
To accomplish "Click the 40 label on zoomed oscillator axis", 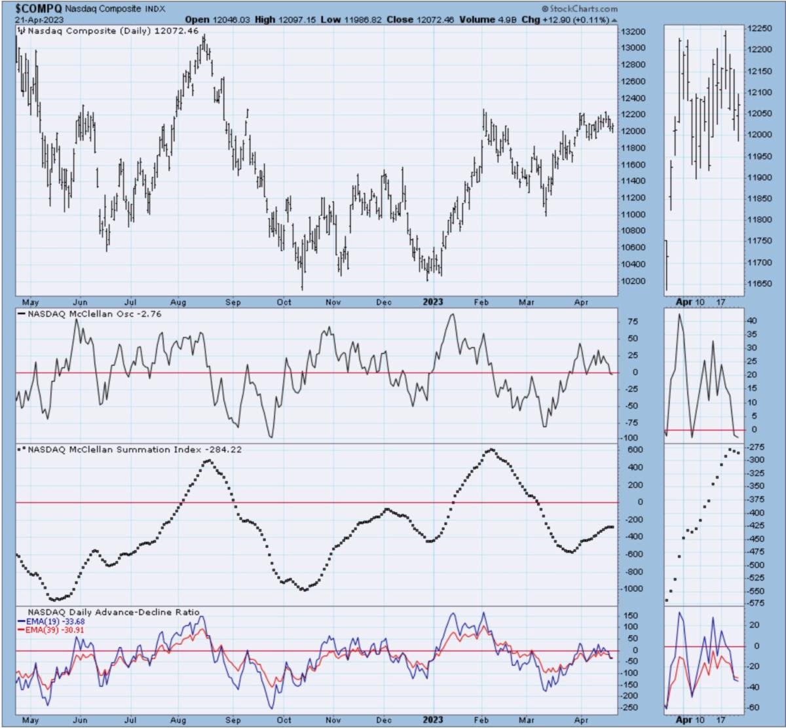I will point(753,321).
